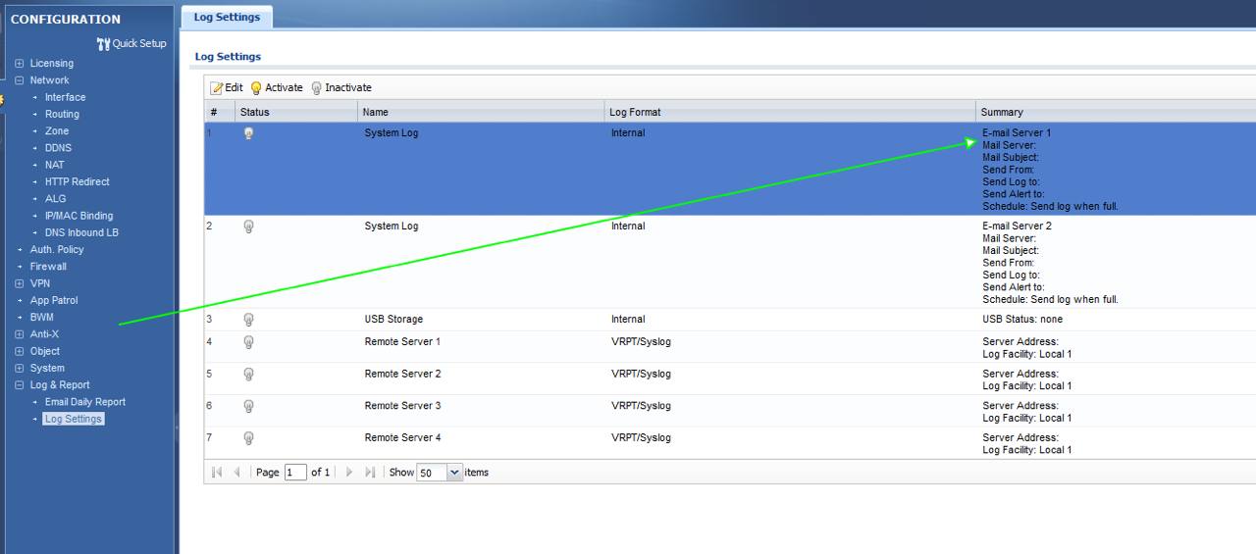Toggle status bulb for Remote Server 1
Viewport: 1256px width, 554px height.
248,342
